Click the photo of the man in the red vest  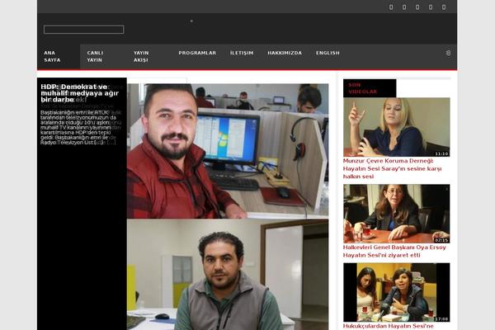[228, 151]
